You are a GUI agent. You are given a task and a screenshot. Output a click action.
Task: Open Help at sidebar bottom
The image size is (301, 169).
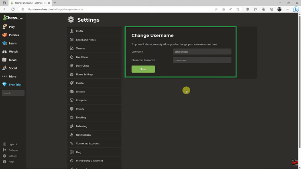tap(8, 162)
